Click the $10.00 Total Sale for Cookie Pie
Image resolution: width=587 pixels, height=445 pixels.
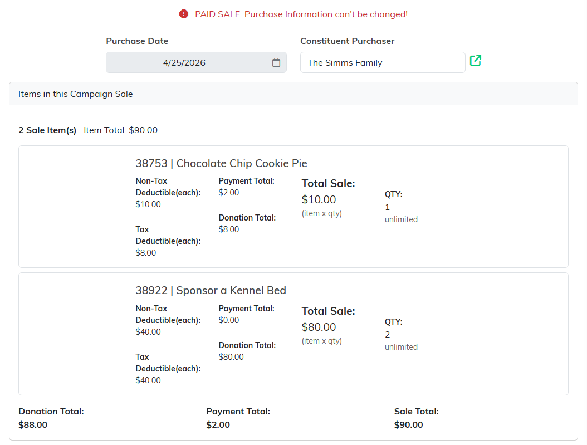coord(319,199)
